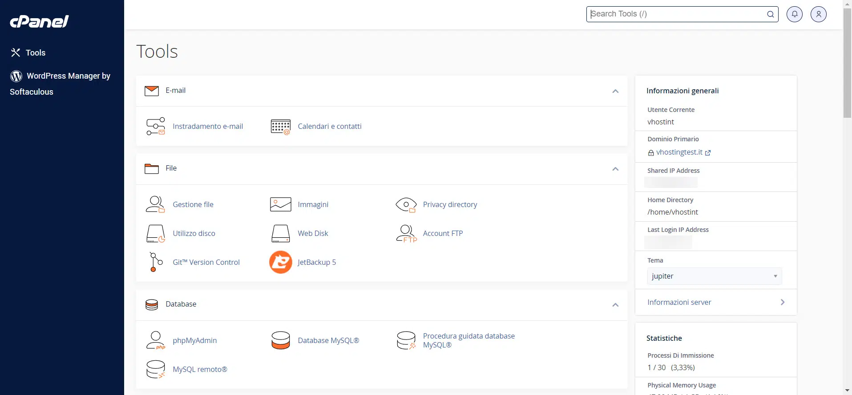Click the vhostint current user value
This screenshot has height=395, width=852.
pyautogui.click(x=661, y=122)
